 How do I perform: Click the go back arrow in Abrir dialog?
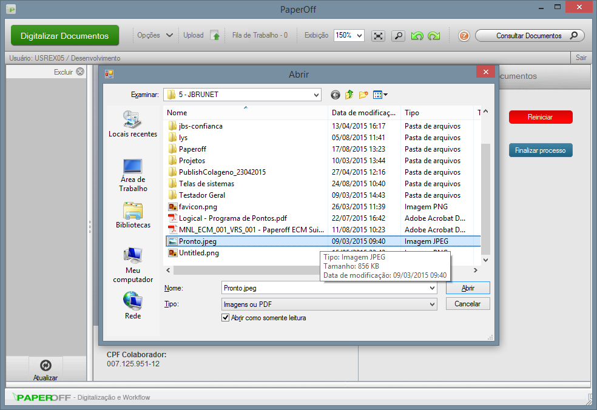334,95
